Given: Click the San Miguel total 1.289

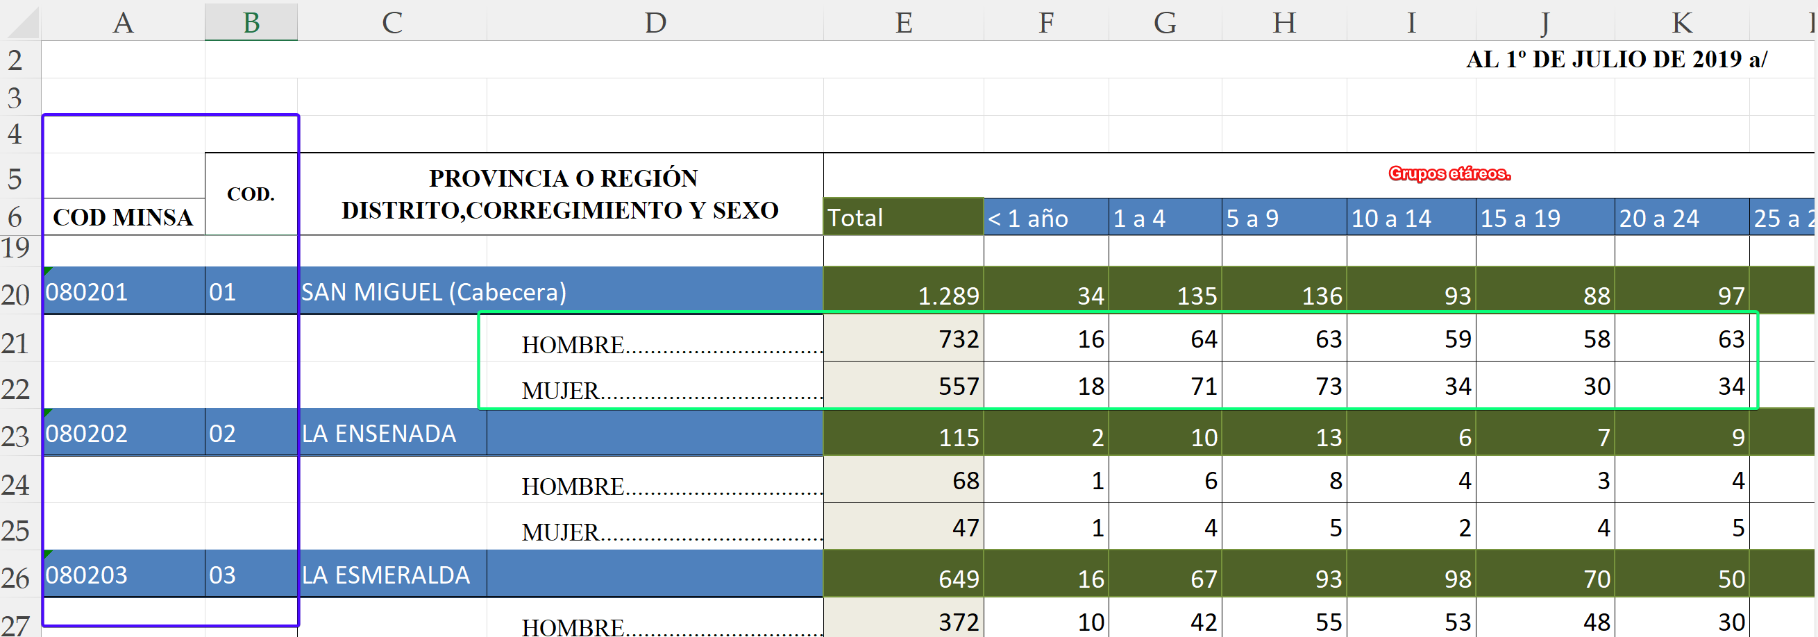Looking at the screenshot, I should click(903, 291).
